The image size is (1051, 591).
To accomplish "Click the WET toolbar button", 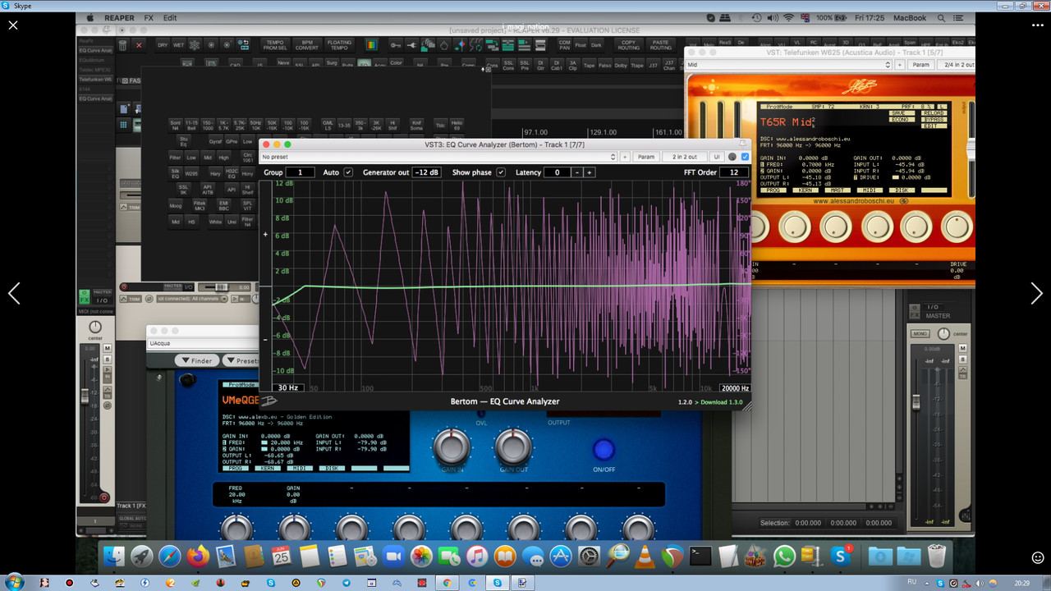I will [178, 45].
